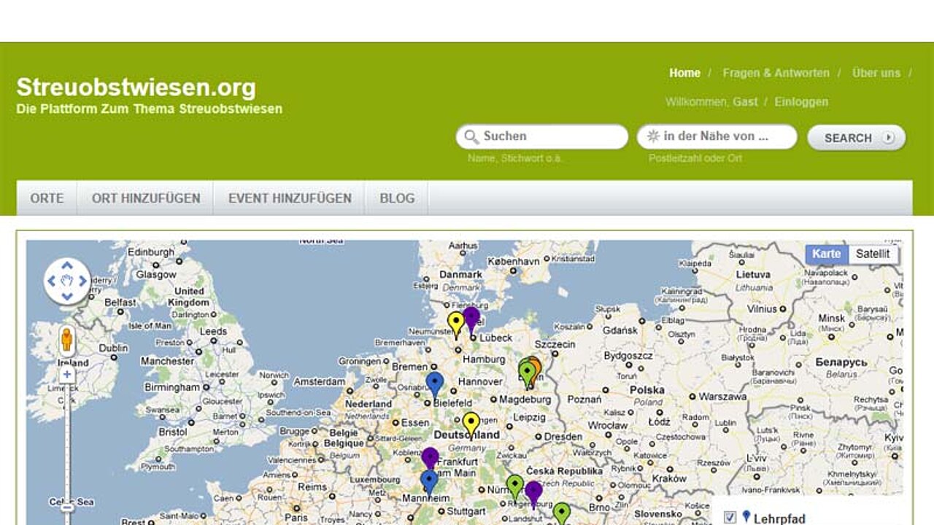Pan the map left with the arrow control

click(x=52, y=281)
